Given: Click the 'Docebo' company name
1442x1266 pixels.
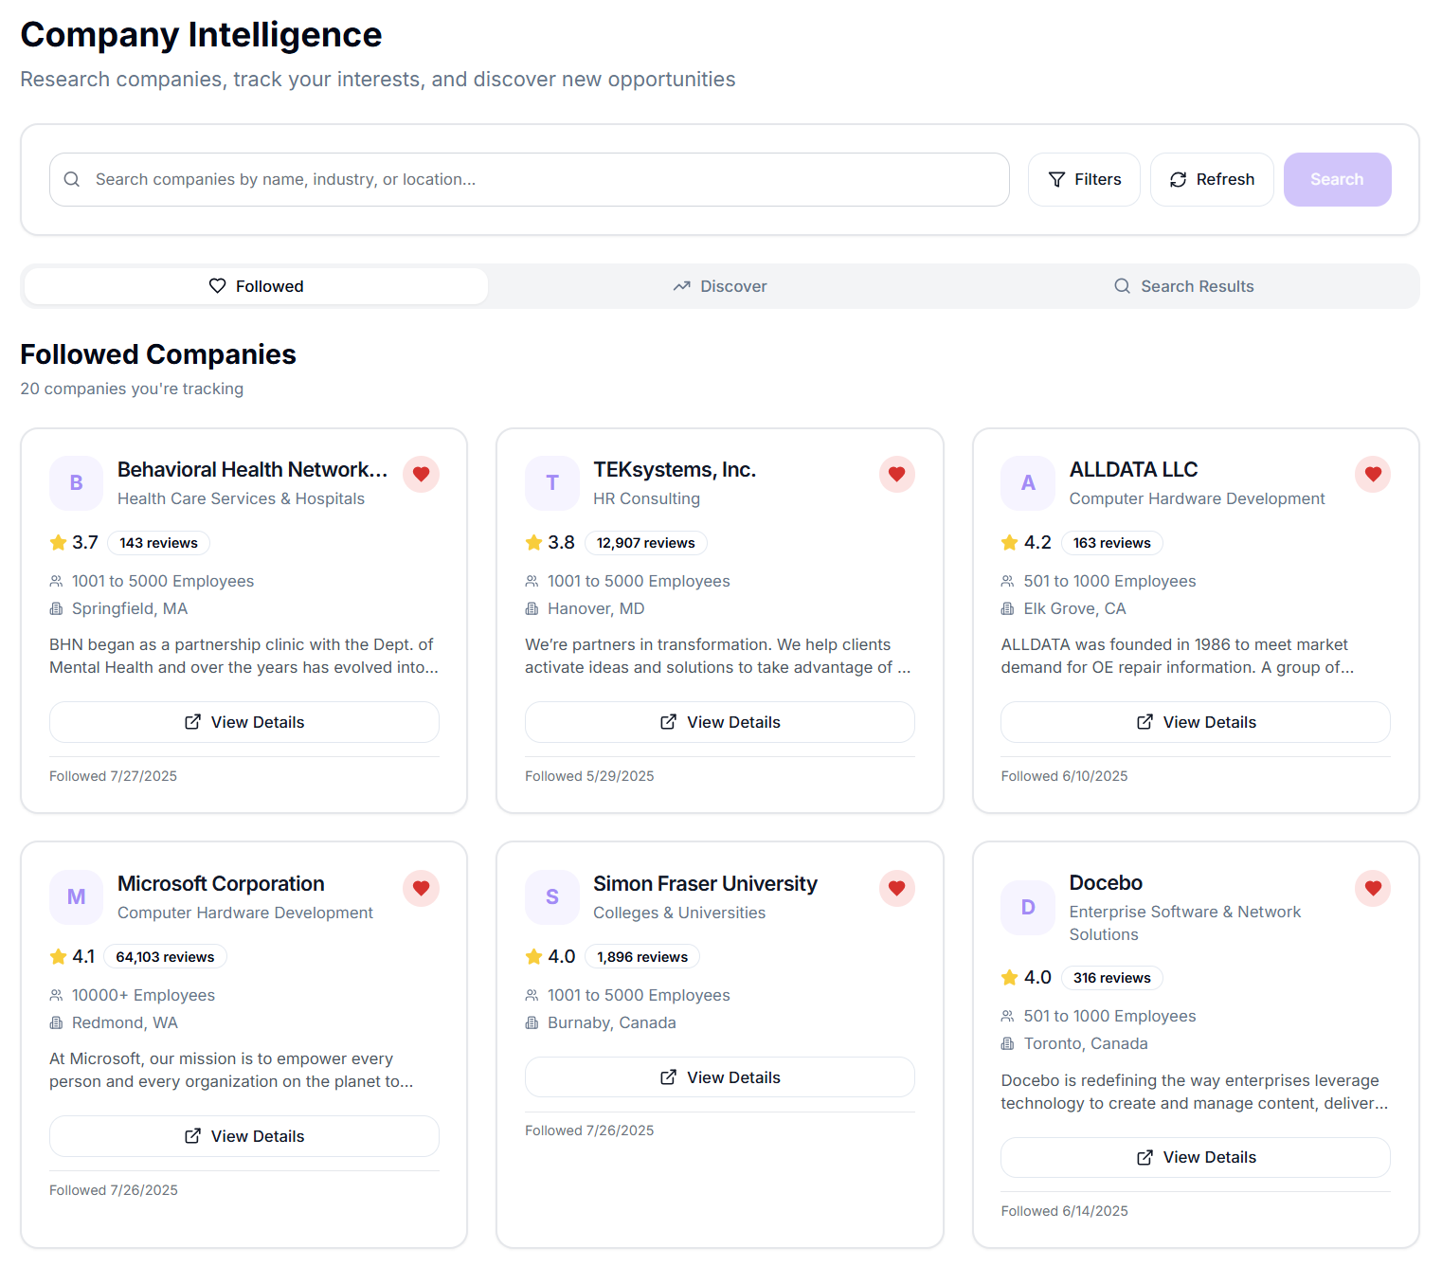Looking at the screenshot, I should click(1106, 883).
